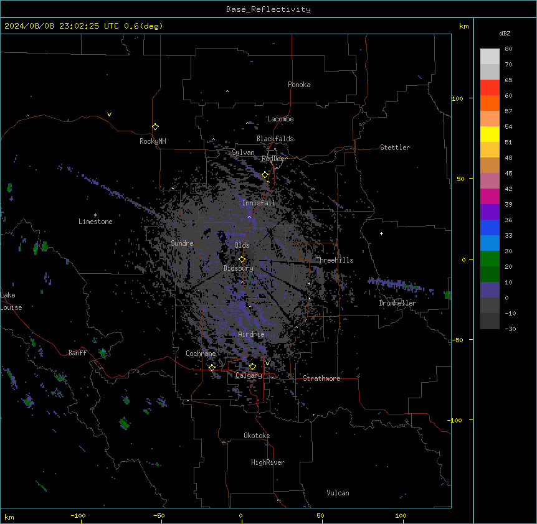This screenshot has width=537, height=524.
Task: Click the Didsbury town label
Action: [x=239, y=268]
